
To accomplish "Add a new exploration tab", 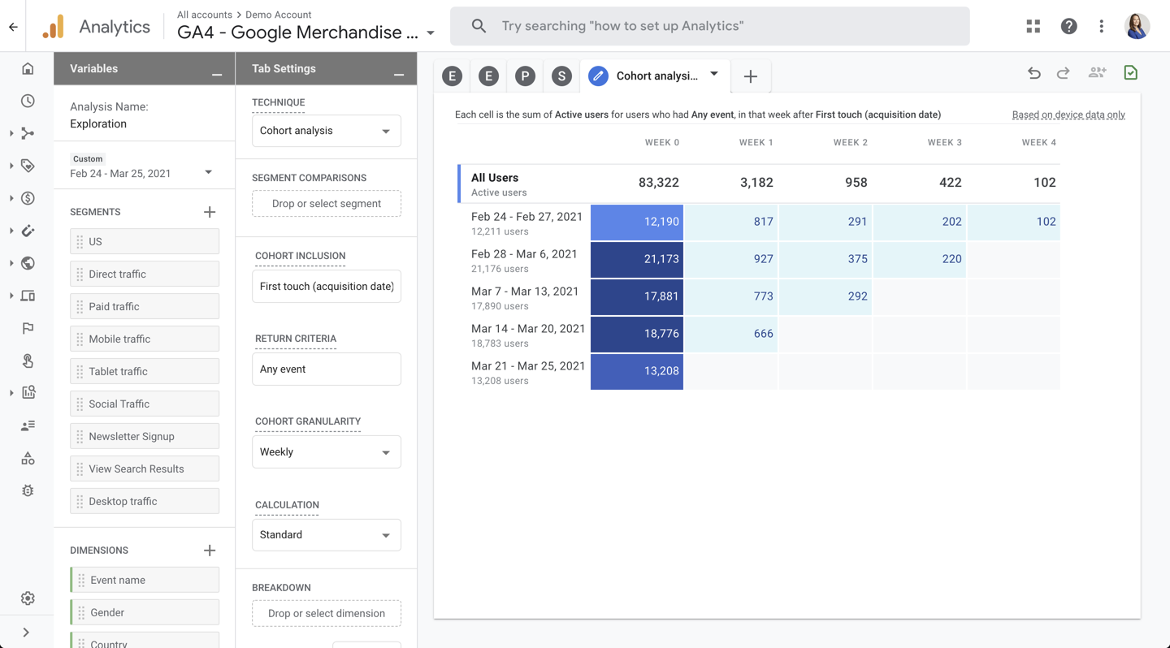I will [751, 76].
